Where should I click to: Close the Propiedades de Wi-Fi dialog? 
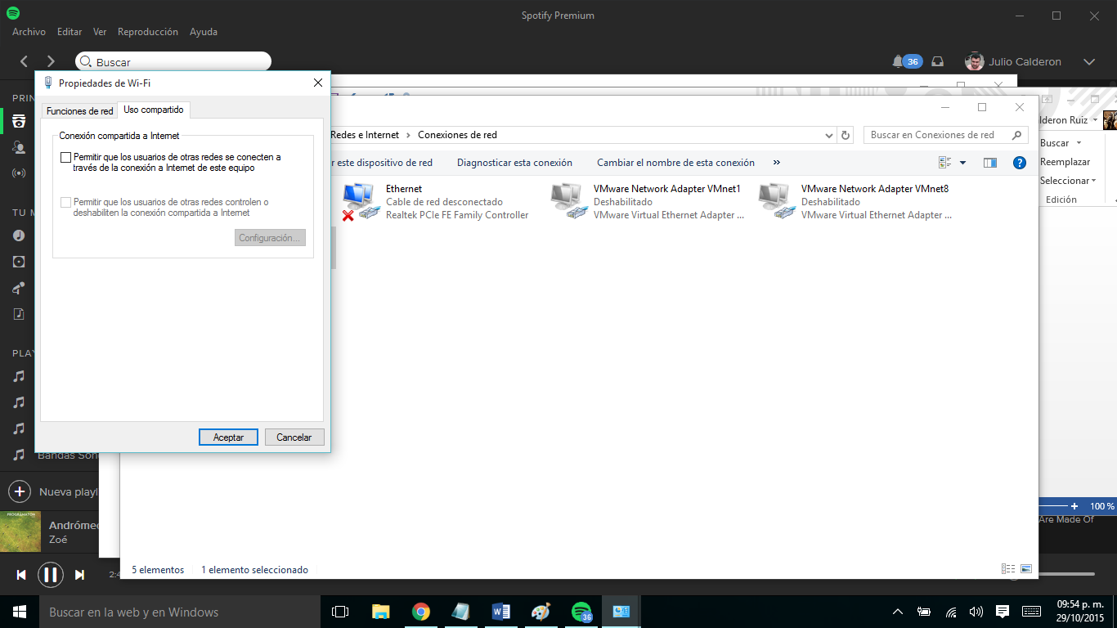point(318,83)
